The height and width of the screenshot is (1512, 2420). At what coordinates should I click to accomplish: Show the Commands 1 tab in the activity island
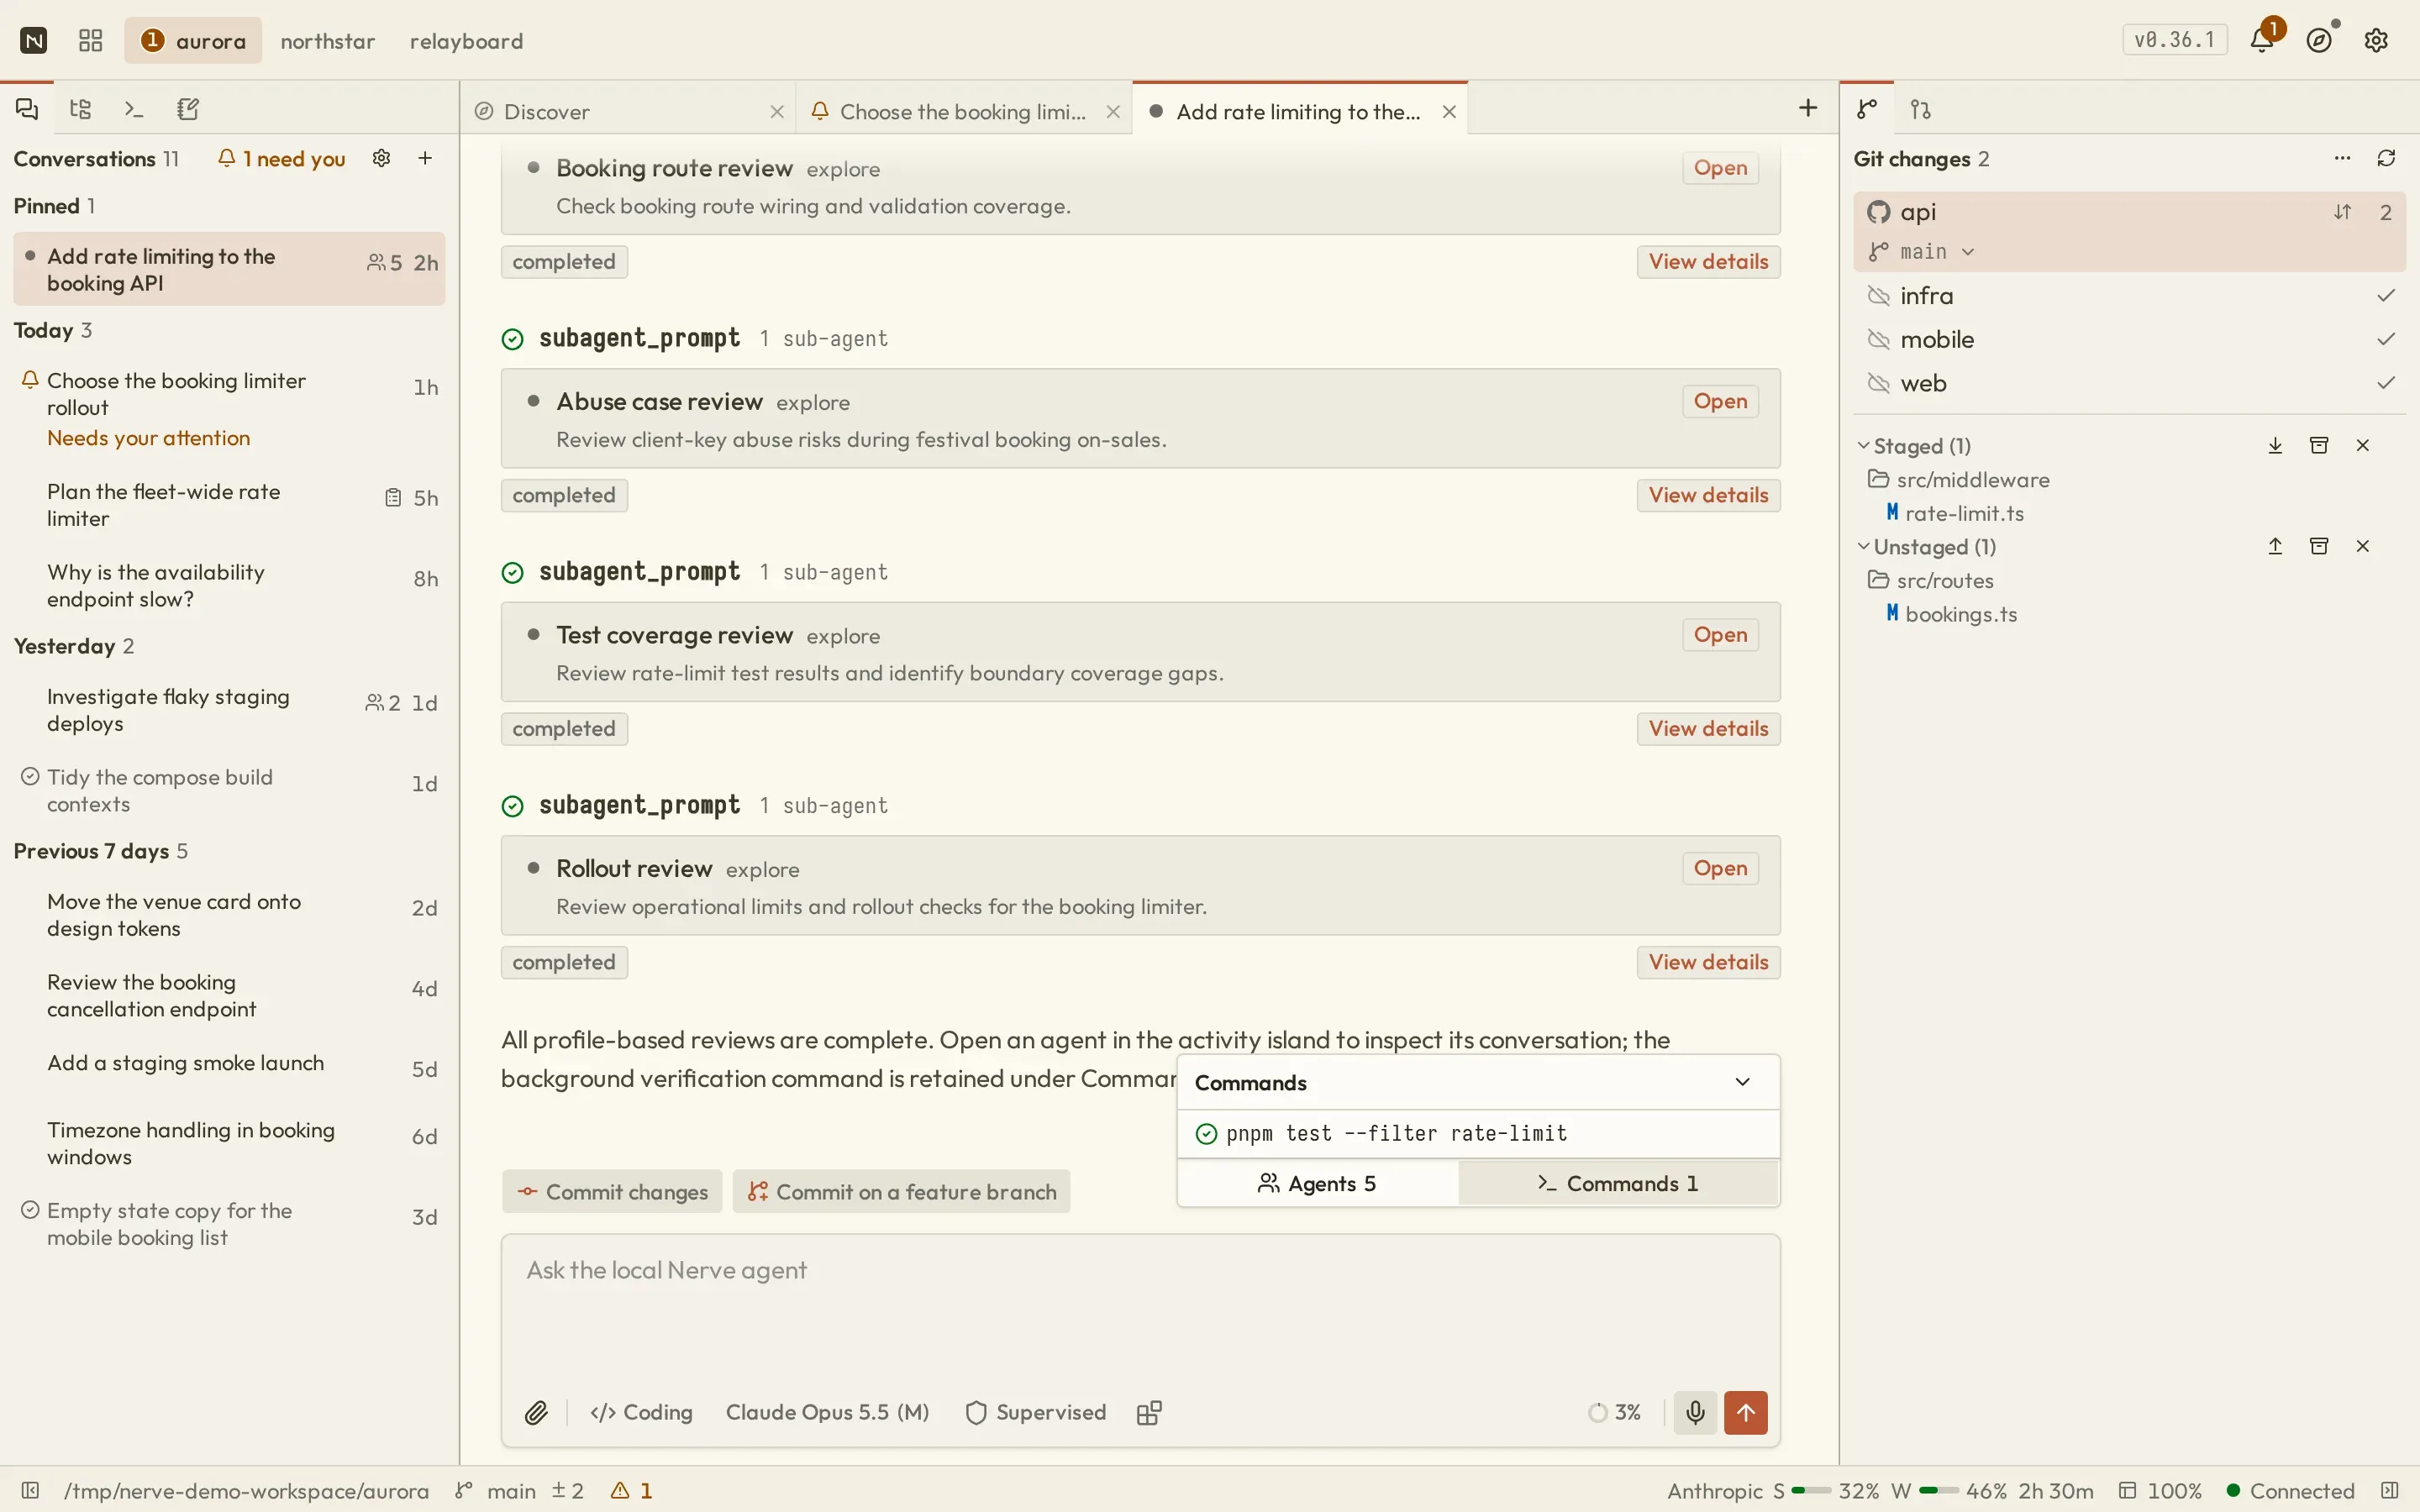click(x=1618, y=1183)
